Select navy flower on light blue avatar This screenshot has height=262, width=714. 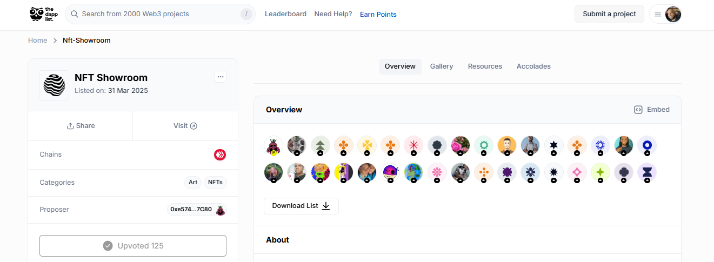pyautogui.click(x=530, y=172)
